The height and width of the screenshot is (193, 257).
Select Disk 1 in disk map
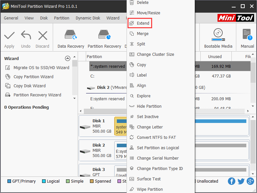point(96,126)
